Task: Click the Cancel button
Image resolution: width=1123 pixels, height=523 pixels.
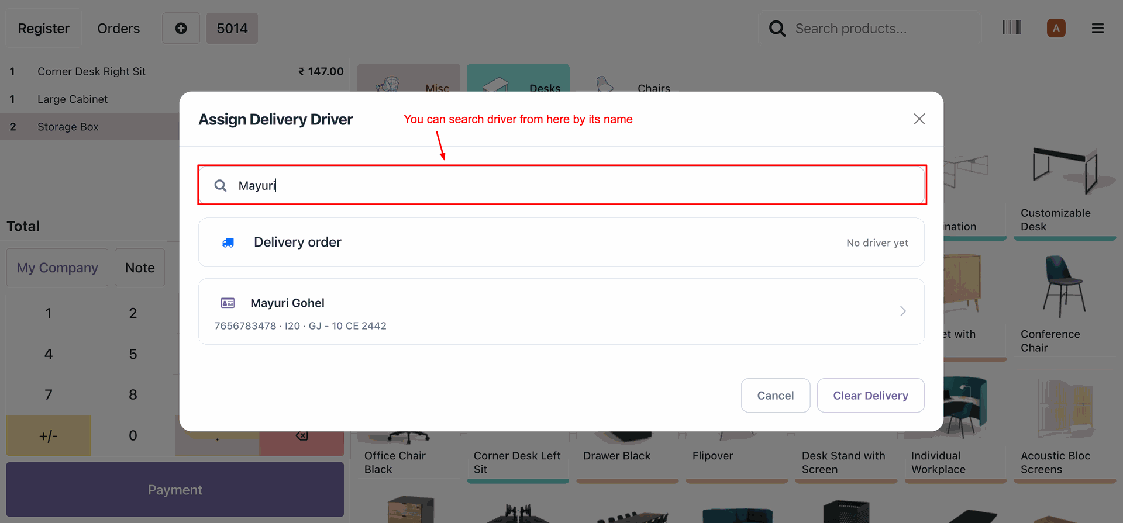Action: pyautogui.click(x=776, y=396)
